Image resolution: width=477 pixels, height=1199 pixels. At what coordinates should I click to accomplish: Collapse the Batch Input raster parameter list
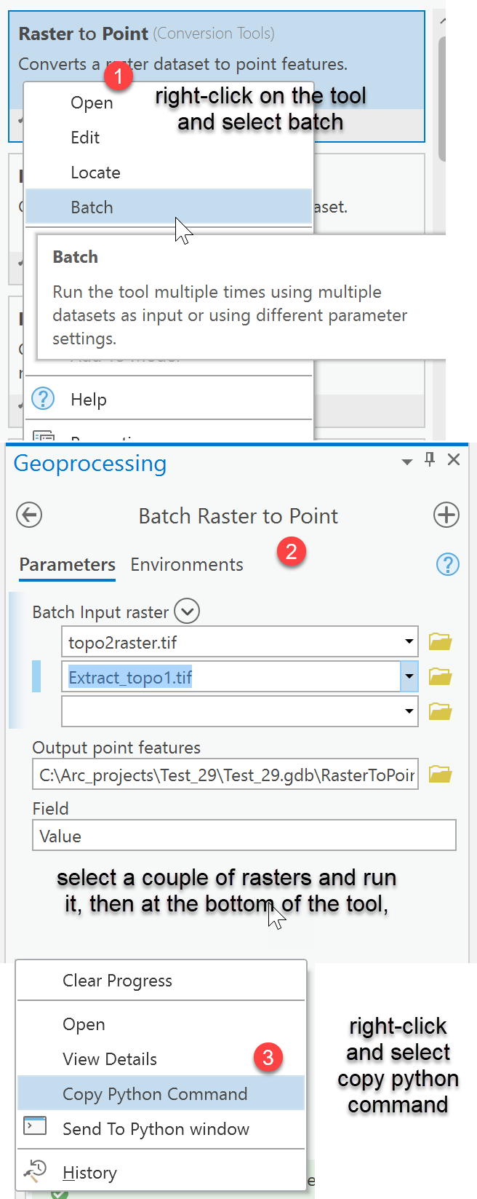187,611
